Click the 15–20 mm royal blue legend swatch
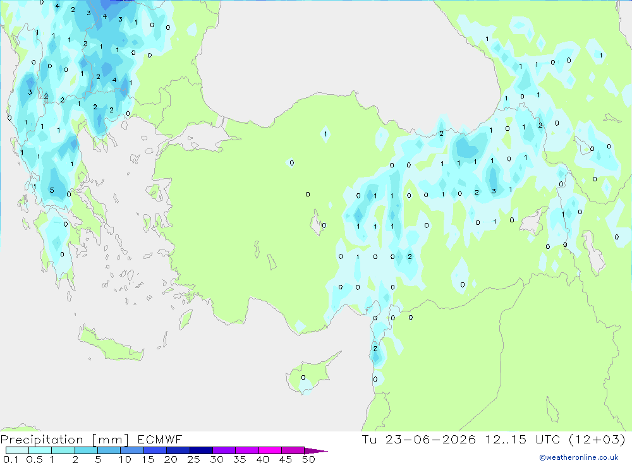The width and height of the screenshot is (632, 463). tap(155, 450)
